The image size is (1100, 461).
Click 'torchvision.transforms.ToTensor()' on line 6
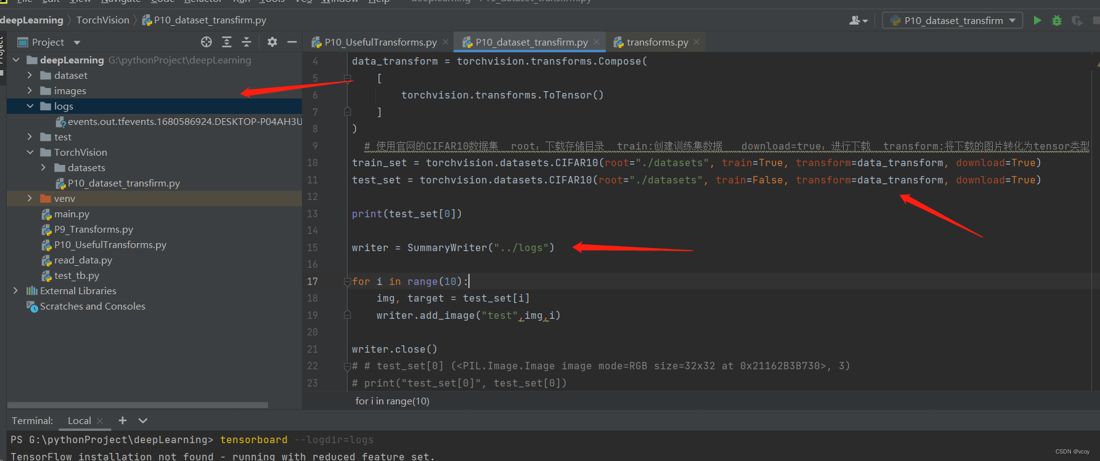click(502, 95)
